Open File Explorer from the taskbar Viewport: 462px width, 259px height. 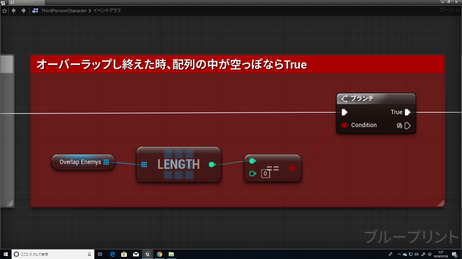click(x=171, y=254)
